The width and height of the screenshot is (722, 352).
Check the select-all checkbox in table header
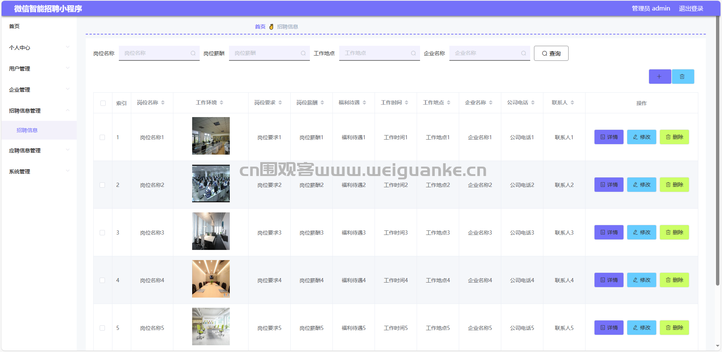point(103,103)
